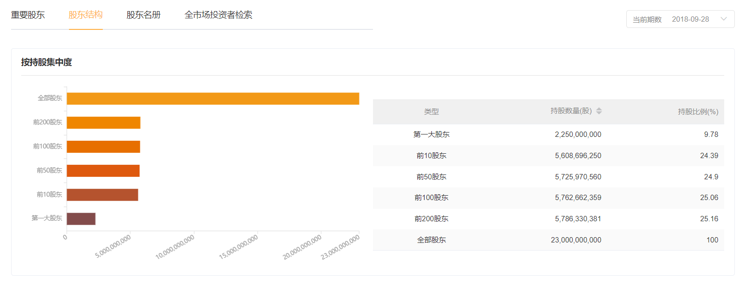Screen dimensions: 744x281
Task: Click the value 5,608,696,250 in table
Action: tap(578, 156)
